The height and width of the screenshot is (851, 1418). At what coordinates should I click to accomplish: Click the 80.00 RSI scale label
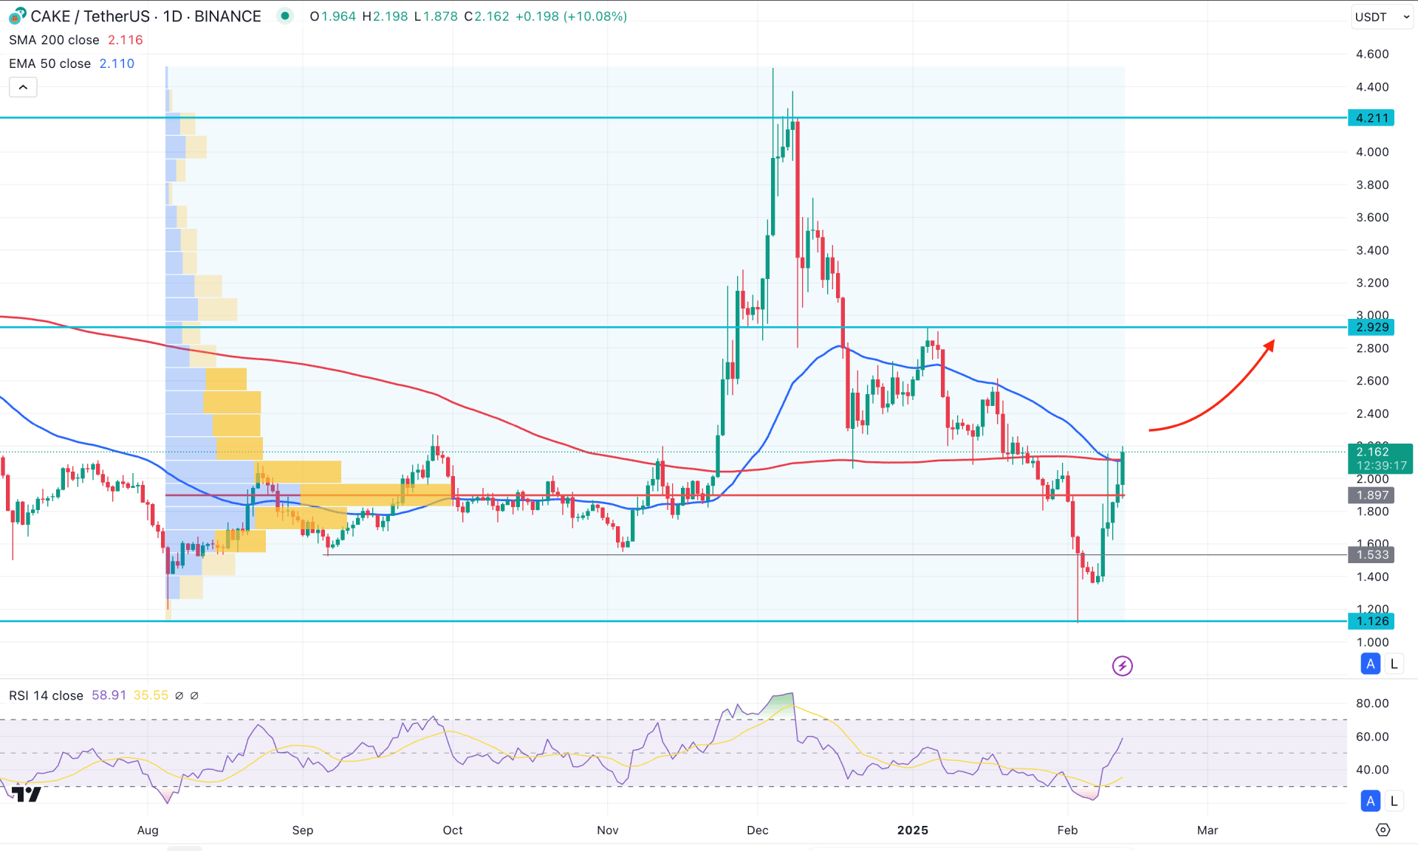pos(1372,703)
